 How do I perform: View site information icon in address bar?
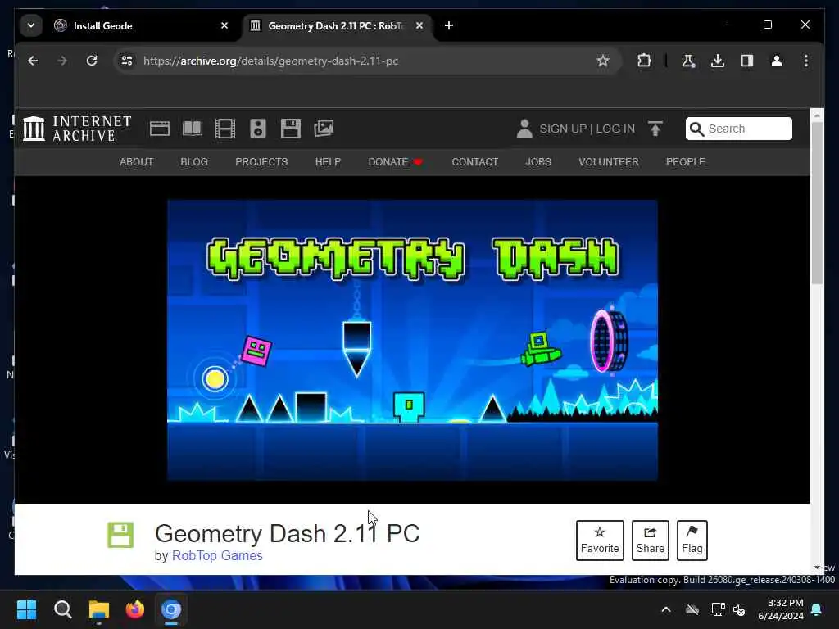click(x=127, y=61)
